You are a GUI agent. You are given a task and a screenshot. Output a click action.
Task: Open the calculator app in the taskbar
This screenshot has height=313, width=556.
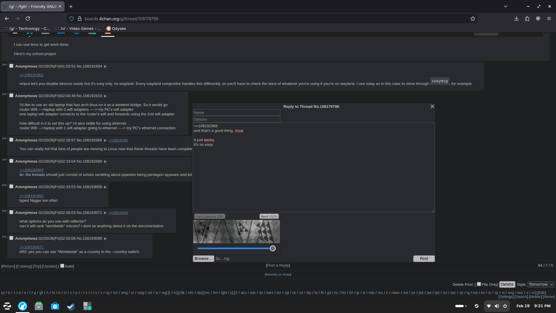(x=87, y=306)
